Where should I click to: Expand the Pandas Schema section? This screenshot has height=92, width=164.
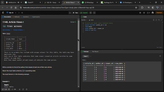19,30
